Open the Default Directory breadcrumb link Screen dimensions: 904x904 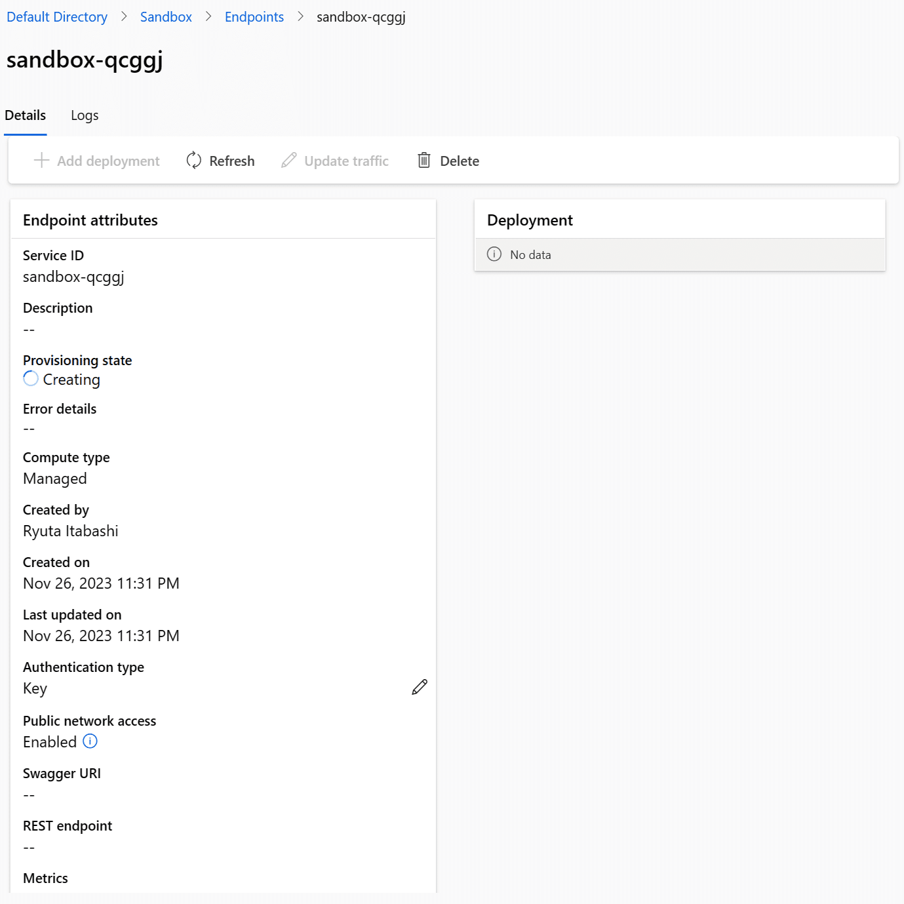pyautogui.click(x=57, y=17)
